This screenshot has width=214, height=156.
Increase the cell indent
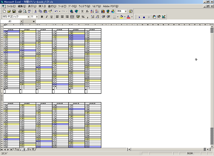[x=108, y=17]
